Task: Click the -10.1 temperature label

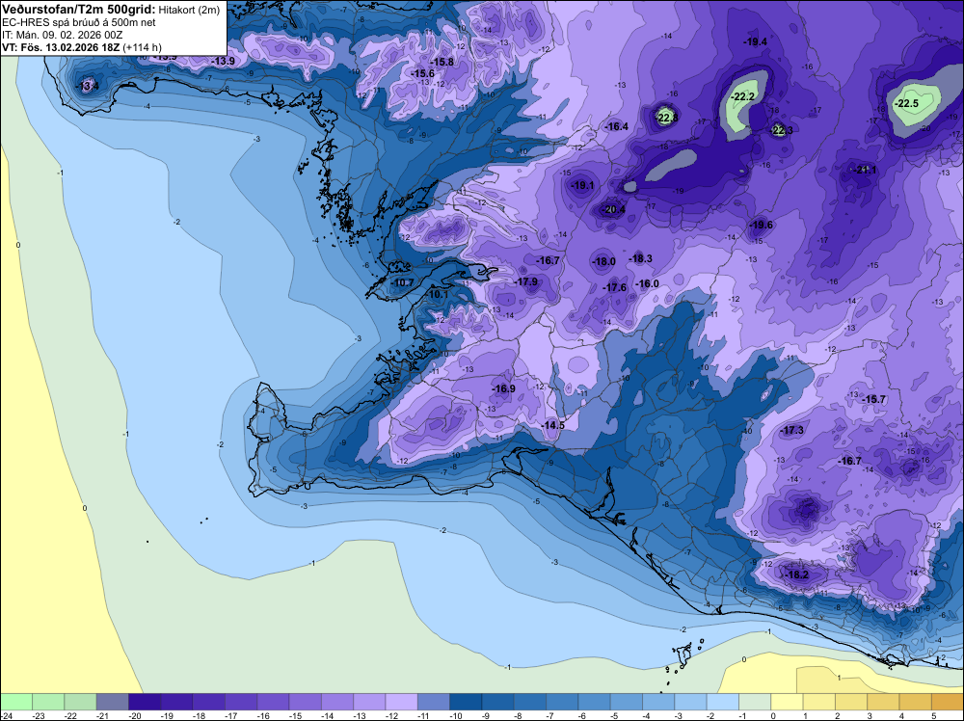Action: click(x=437, y=294)
